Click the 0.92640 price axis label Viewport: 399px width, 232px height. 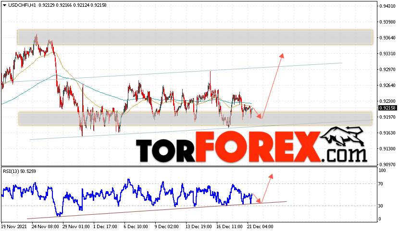pos(387,85)
